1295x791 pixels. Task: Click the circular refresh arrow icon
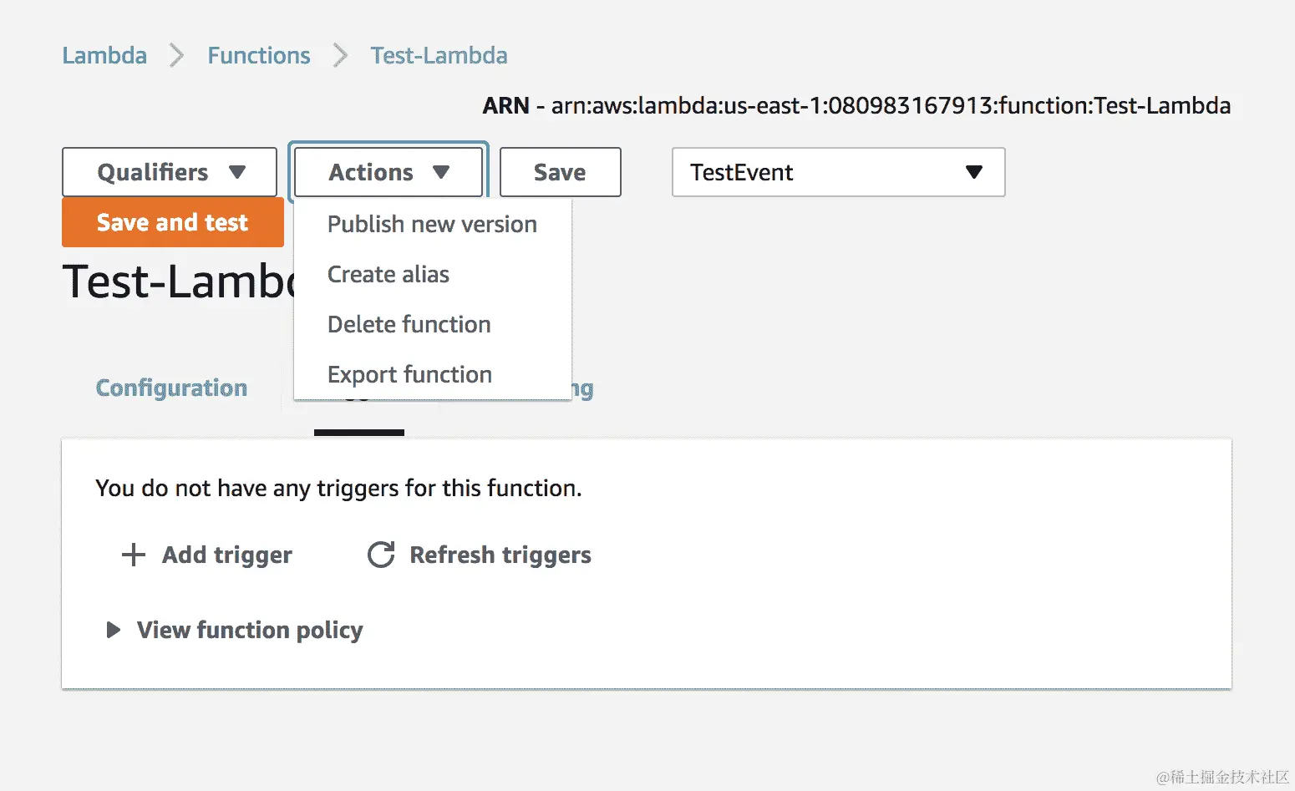tap(381, 555)
